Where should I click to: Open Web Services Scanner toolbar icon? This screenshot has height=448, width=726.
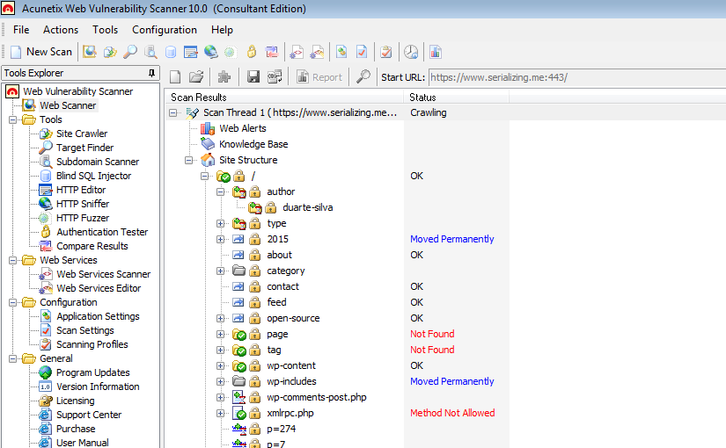click(x=297, y=52)
